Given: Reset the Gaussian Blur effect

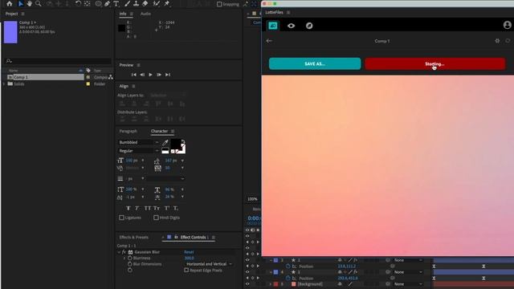Looking at the screenshot, I should tap(189, 252).
